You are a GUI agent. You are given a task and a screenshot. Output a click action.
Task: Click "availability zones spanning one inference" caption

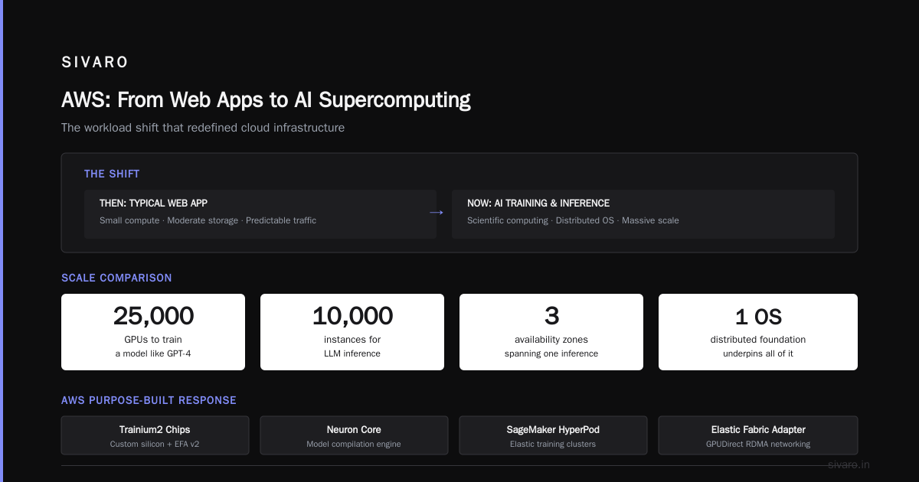551,347
